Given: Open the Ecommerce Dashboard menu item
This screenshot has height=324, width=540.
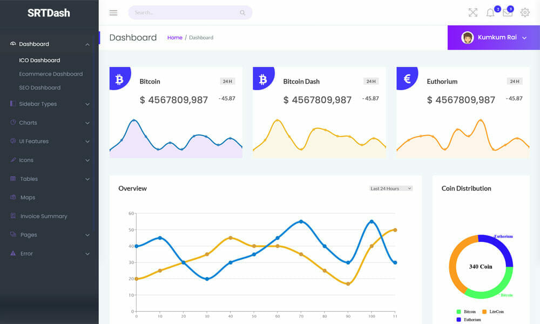Looking at the screenshot, I should [x=51, y=74].
